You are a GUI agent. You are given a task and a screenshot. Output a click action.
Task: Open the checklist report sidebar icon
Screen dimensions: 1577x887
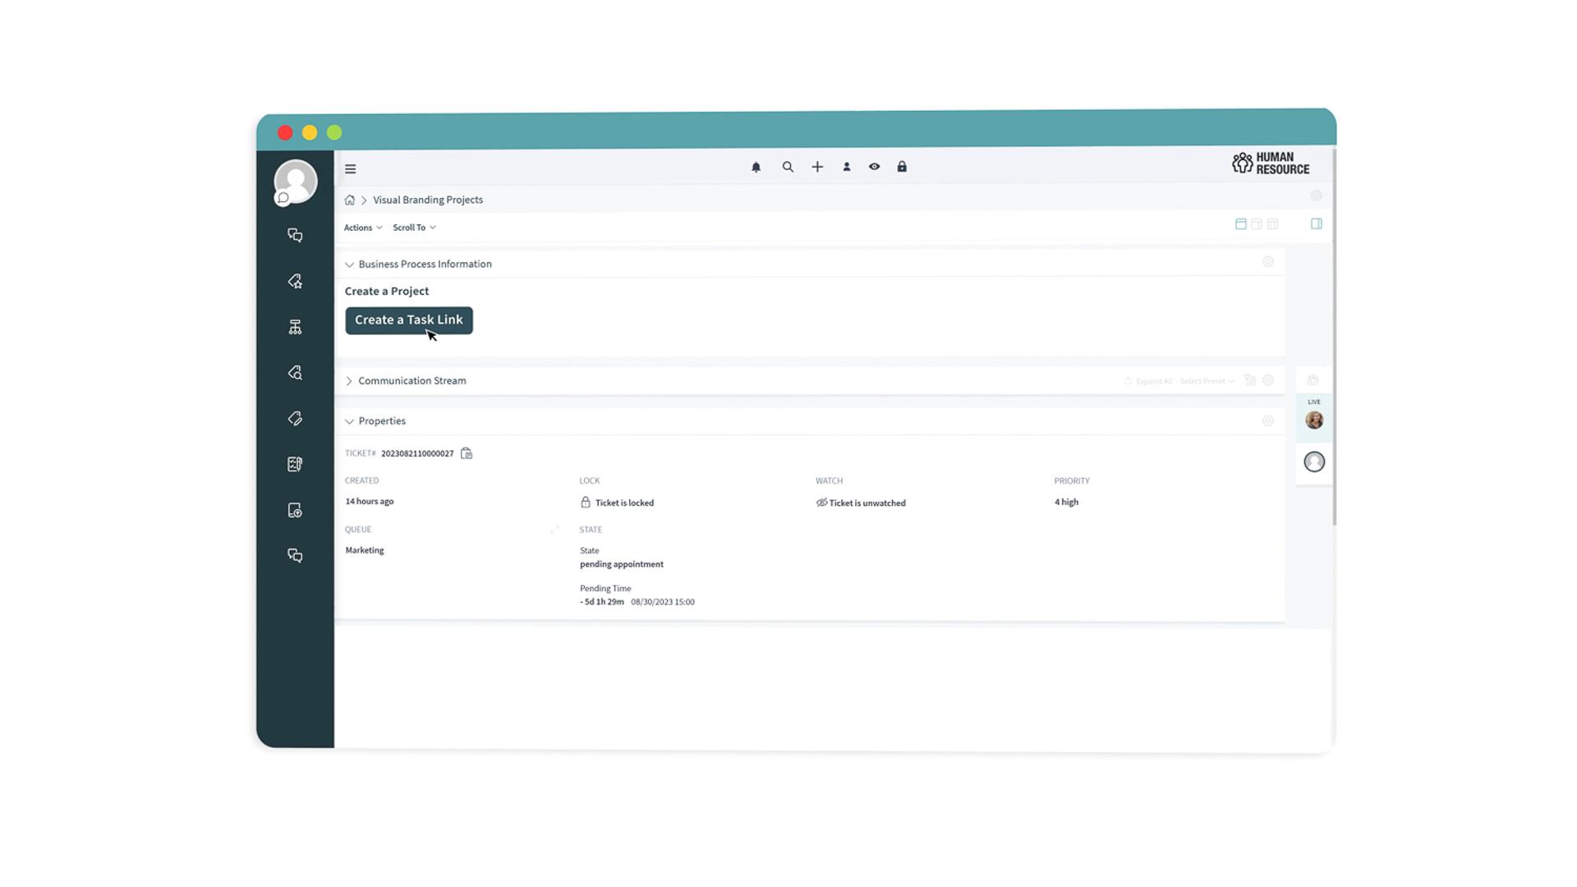[295, 465]
